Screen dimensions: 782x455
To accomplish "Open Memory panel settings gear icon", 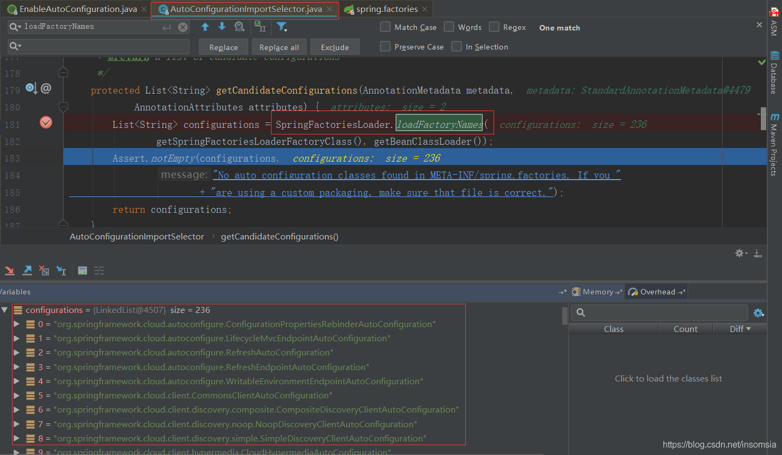I will point(759,313).
